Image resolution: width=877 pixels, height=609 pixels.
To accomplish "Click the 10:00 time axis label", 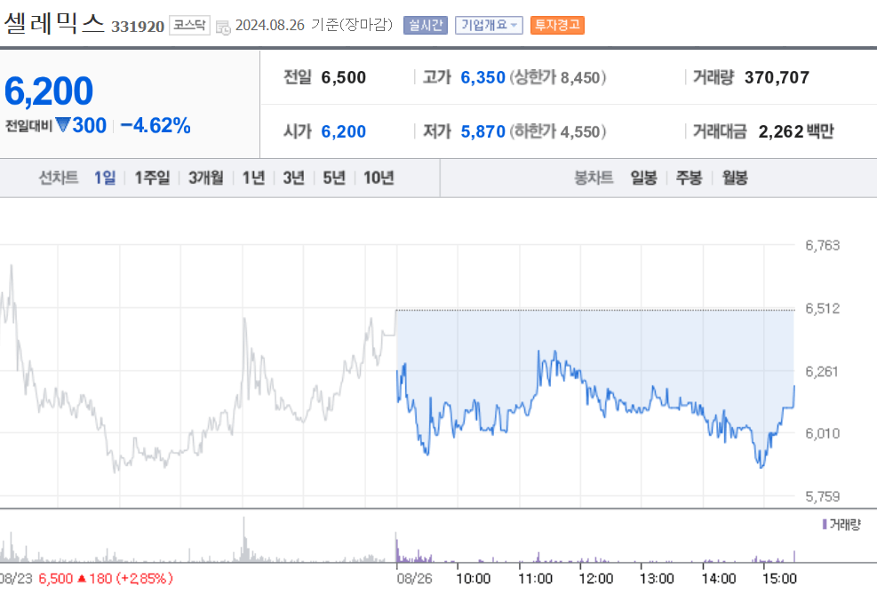I will (x=474, y=578).
